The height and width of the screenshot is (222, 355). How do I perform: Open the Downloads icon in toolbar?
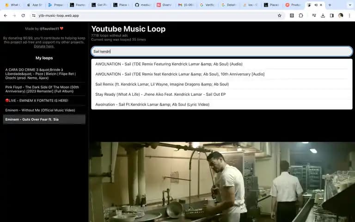(323, 15)
